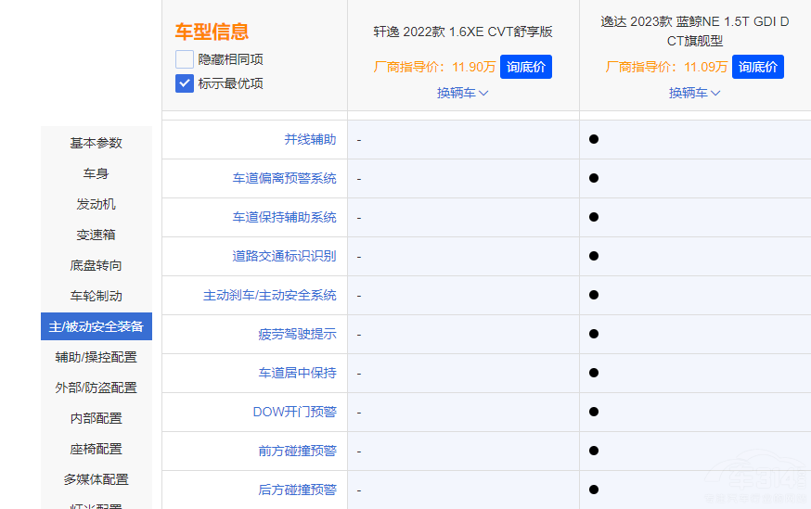
Task: Check the 隐藏相同项 checkbox
Action: tap(185, 59)
